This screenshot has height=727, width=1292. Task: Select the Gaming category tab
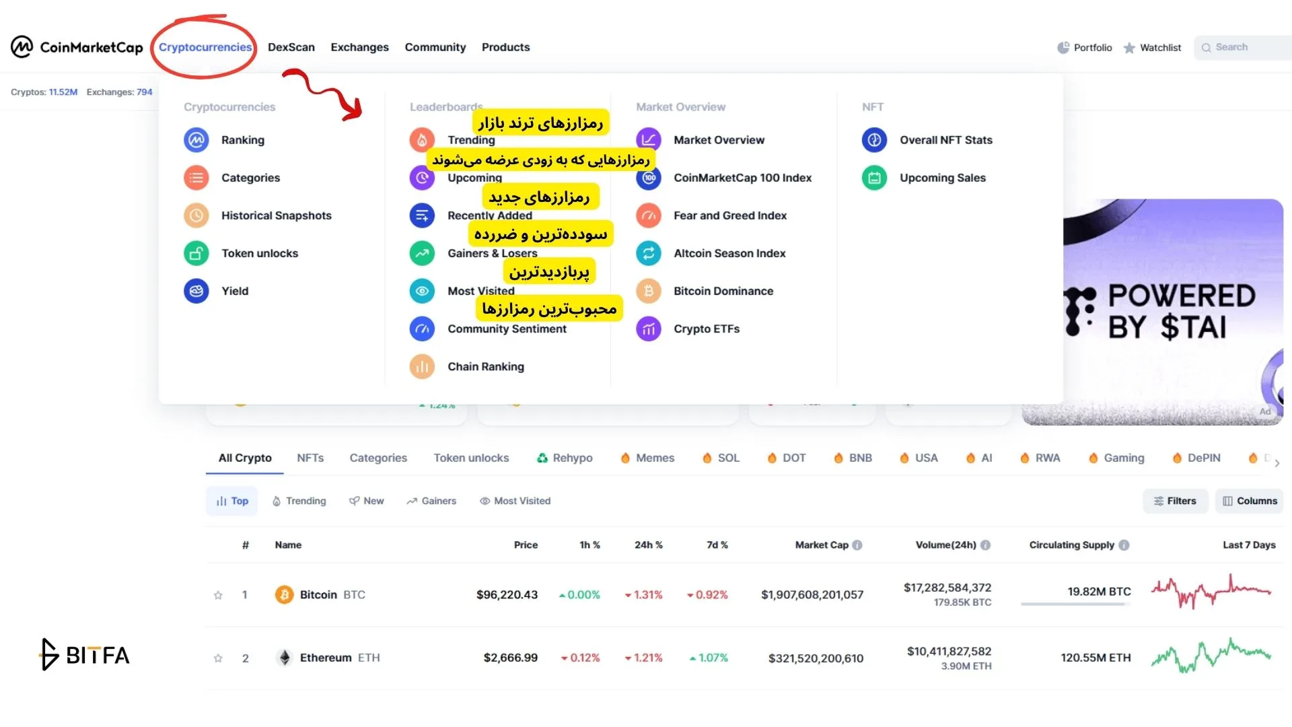[1116, 458]
